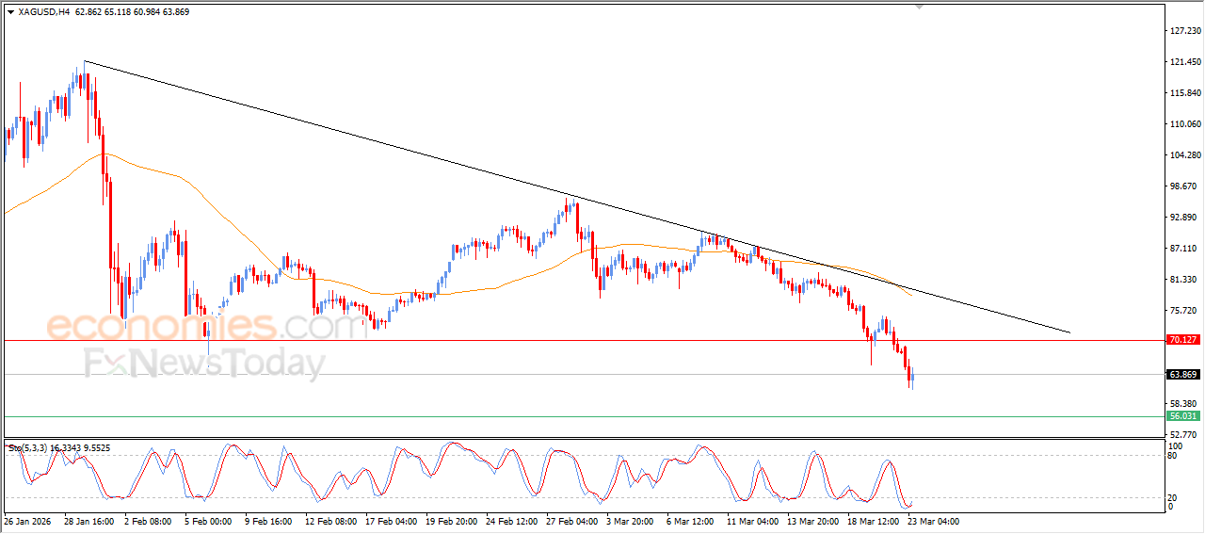Click the 87.110 price axis value

coord(1183,249)
